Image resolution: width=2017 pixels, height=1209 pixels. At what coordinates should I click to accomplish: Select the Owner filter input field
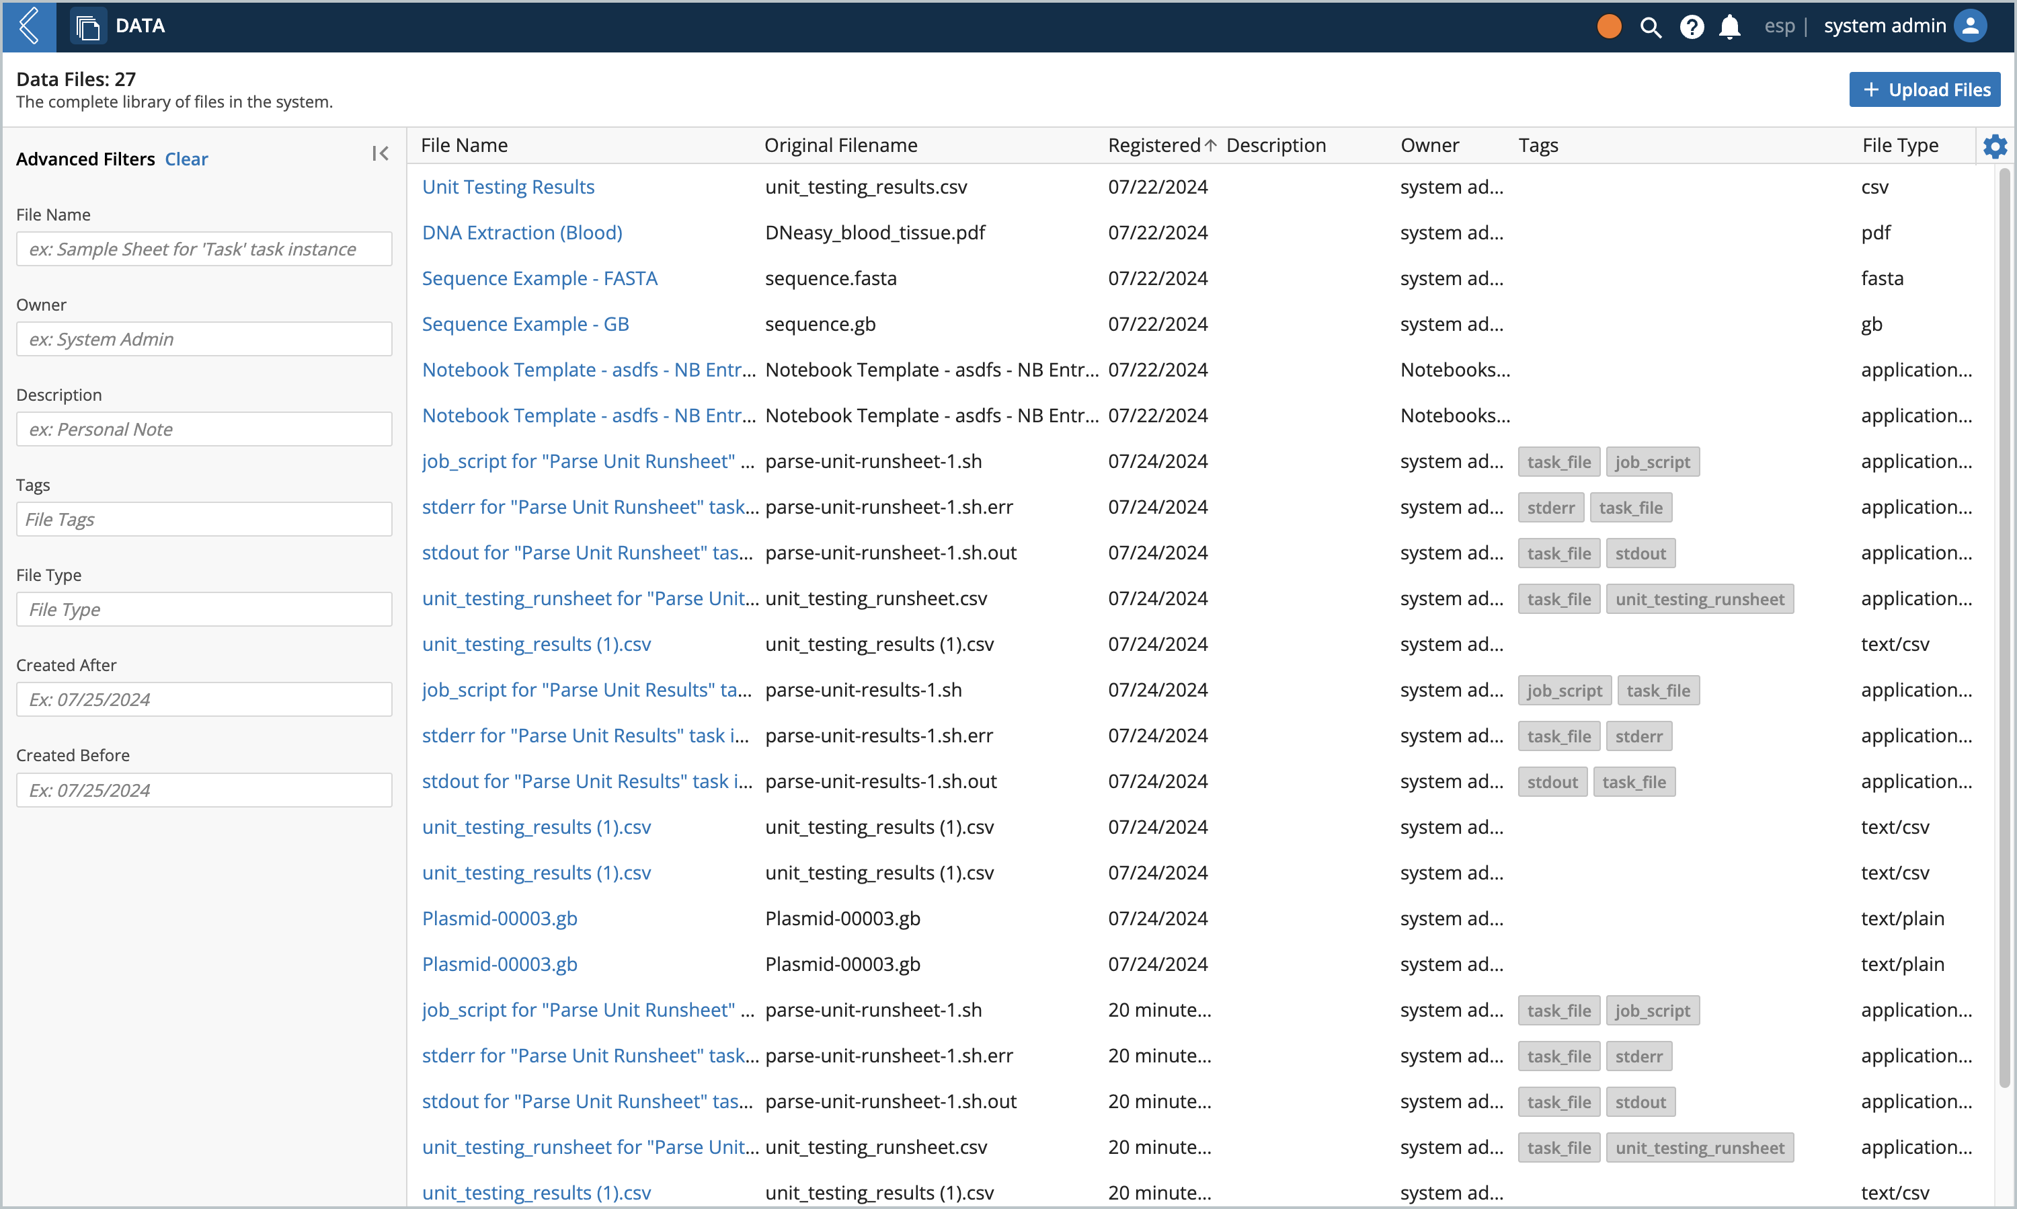coord(203,338)
